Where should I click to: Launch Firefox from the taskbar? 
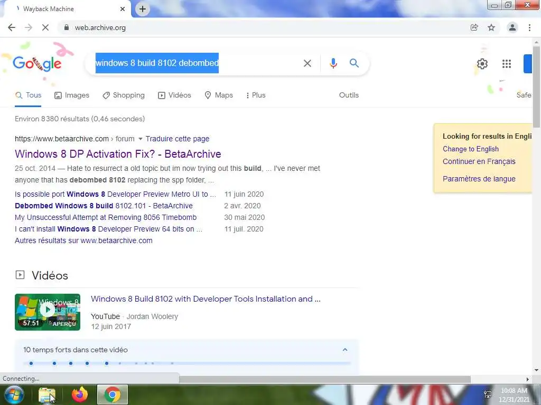(x=80, y=394)
